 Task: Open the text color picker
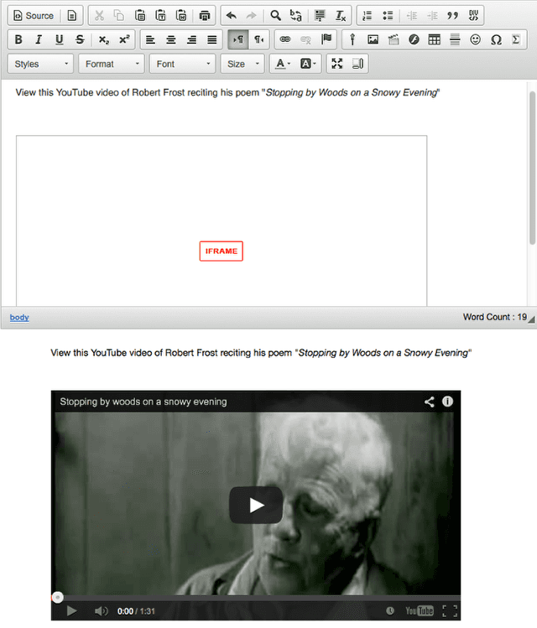[283, 64]
